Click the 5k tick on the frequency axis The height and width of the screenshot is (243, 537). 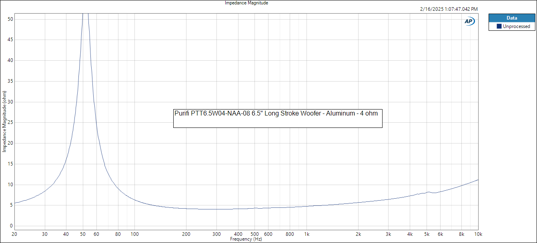pos(427,234)
